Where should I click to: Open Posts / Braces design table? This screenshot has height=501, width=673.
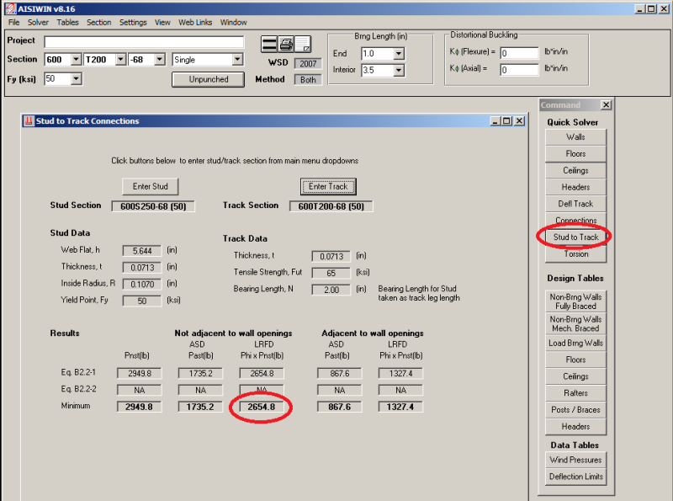coord(575,410)
